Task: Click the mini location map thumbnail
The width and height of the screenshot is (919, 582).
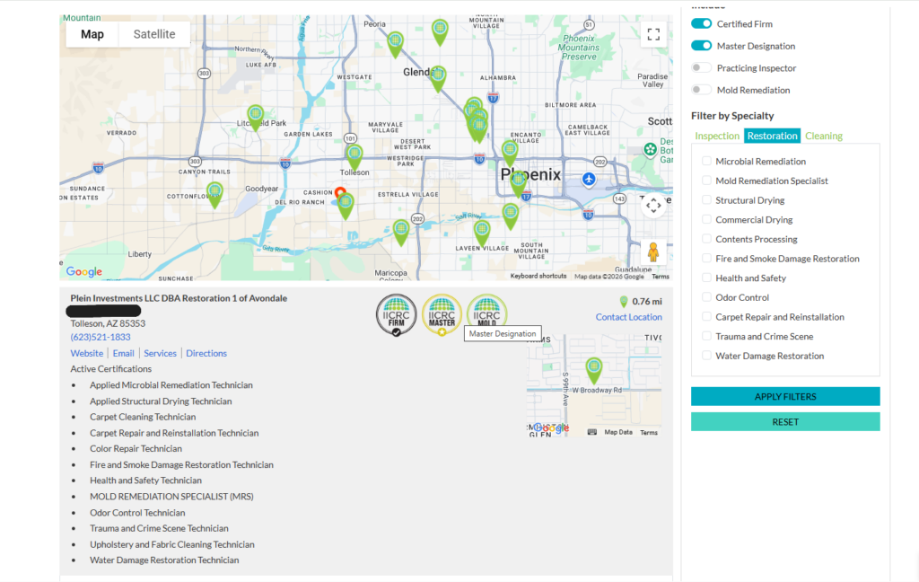Action: click(594, 386)
